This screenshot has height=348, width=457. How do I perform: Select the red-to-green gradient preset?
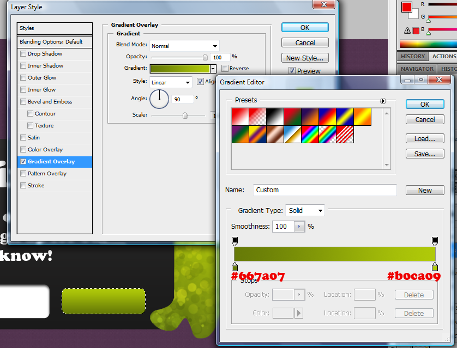pyautogui.click(x=293, y=117)
